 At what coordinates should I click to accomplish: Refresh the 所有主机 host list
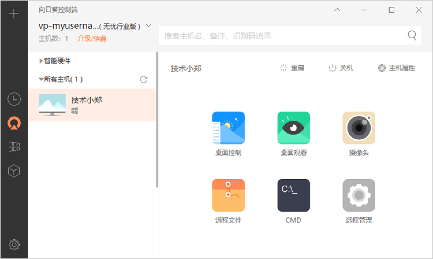[x=143, y=79]
